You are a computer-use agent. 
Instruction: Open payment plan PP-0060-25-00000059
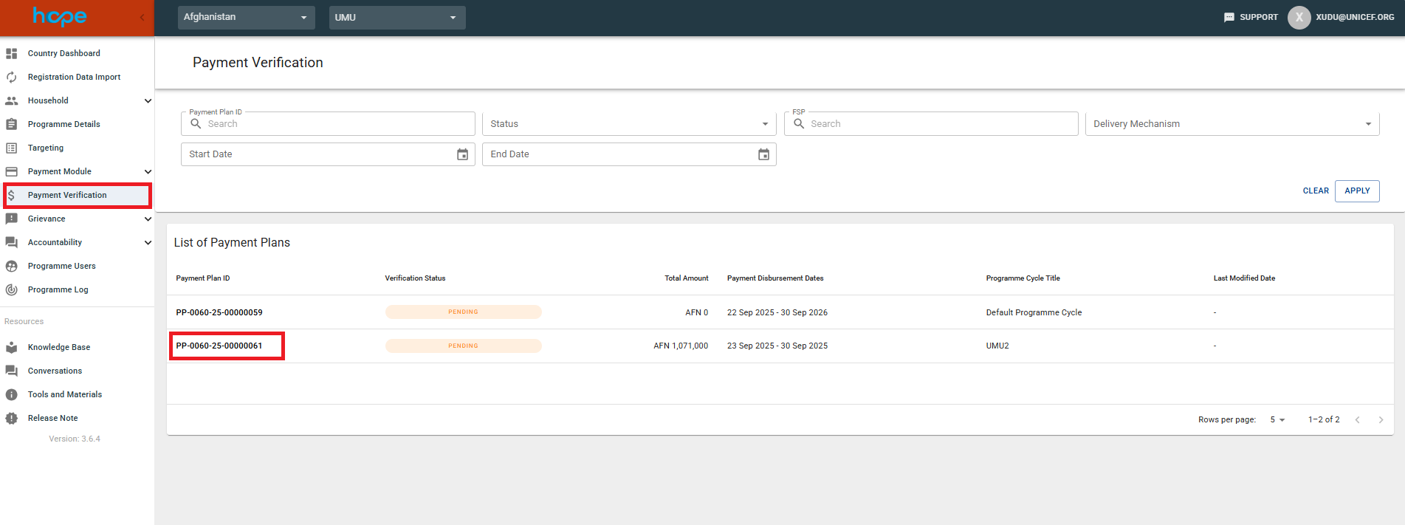coord(219,312)
